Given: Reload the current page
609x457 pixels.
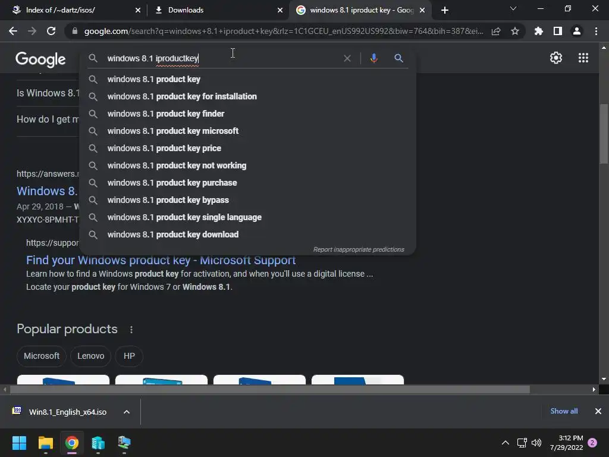Looking at the screenshot, I should [x=51, y=31].
